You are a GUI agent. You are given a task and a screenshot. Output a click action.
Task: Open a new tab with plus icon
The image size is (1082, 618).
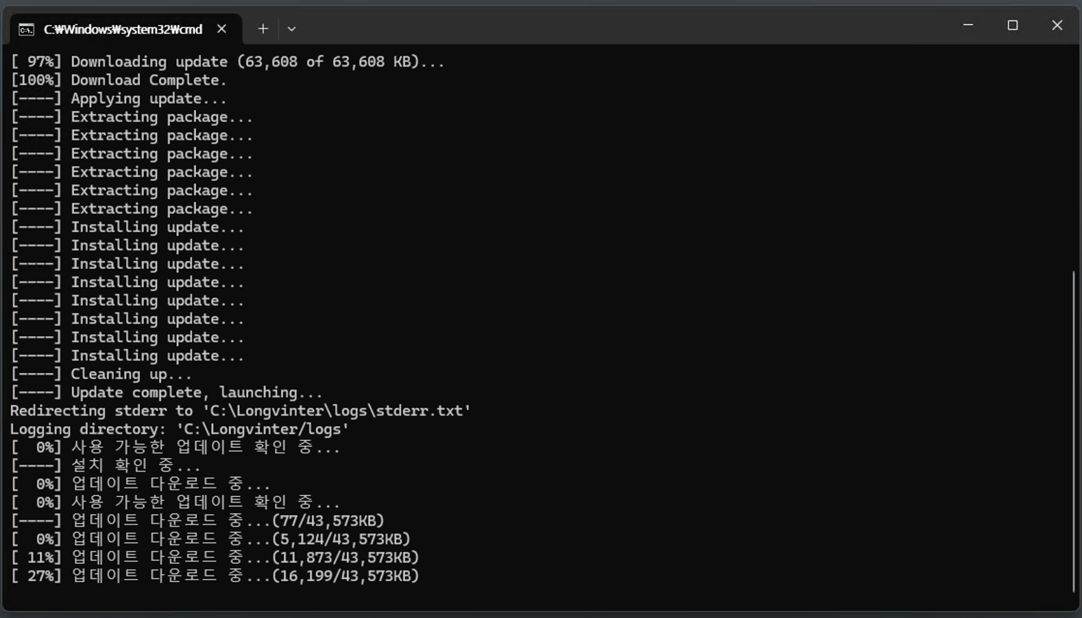point(263,29)
